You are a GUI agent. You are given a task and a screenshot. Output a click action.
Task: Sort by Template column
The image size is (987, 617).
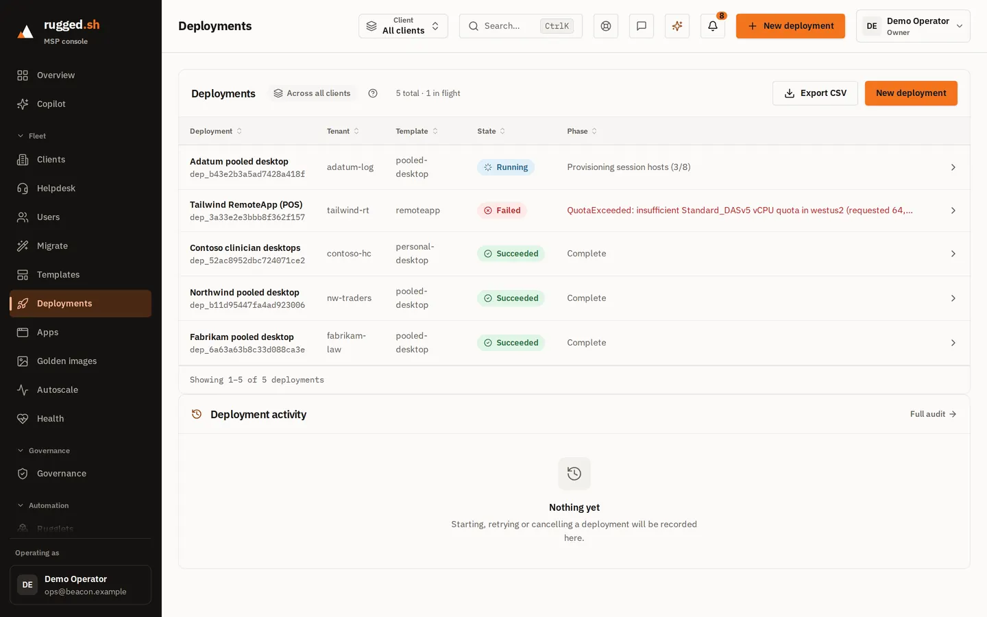[x=417, y=131]
